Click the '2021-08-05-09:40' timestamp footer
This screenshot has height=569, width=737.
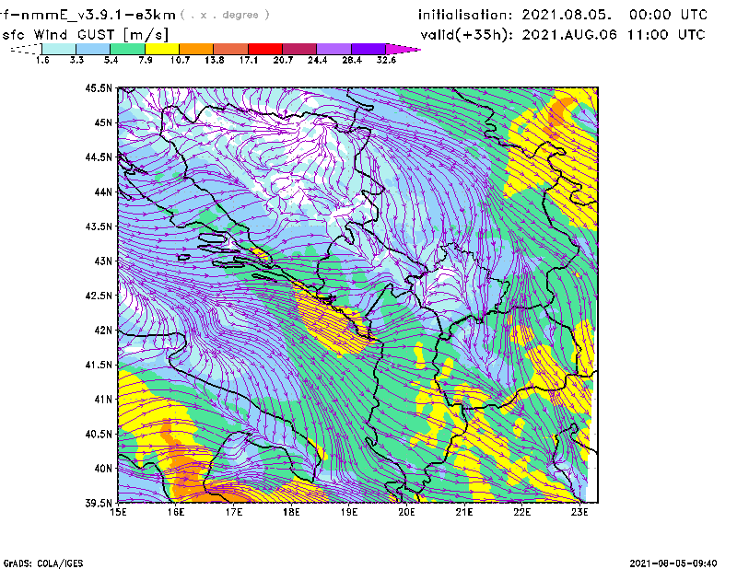[673, 563]
